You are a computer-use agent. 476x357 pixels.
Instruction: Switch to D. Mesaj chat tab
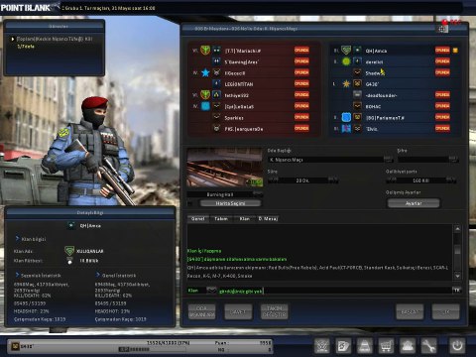[268, 218]
